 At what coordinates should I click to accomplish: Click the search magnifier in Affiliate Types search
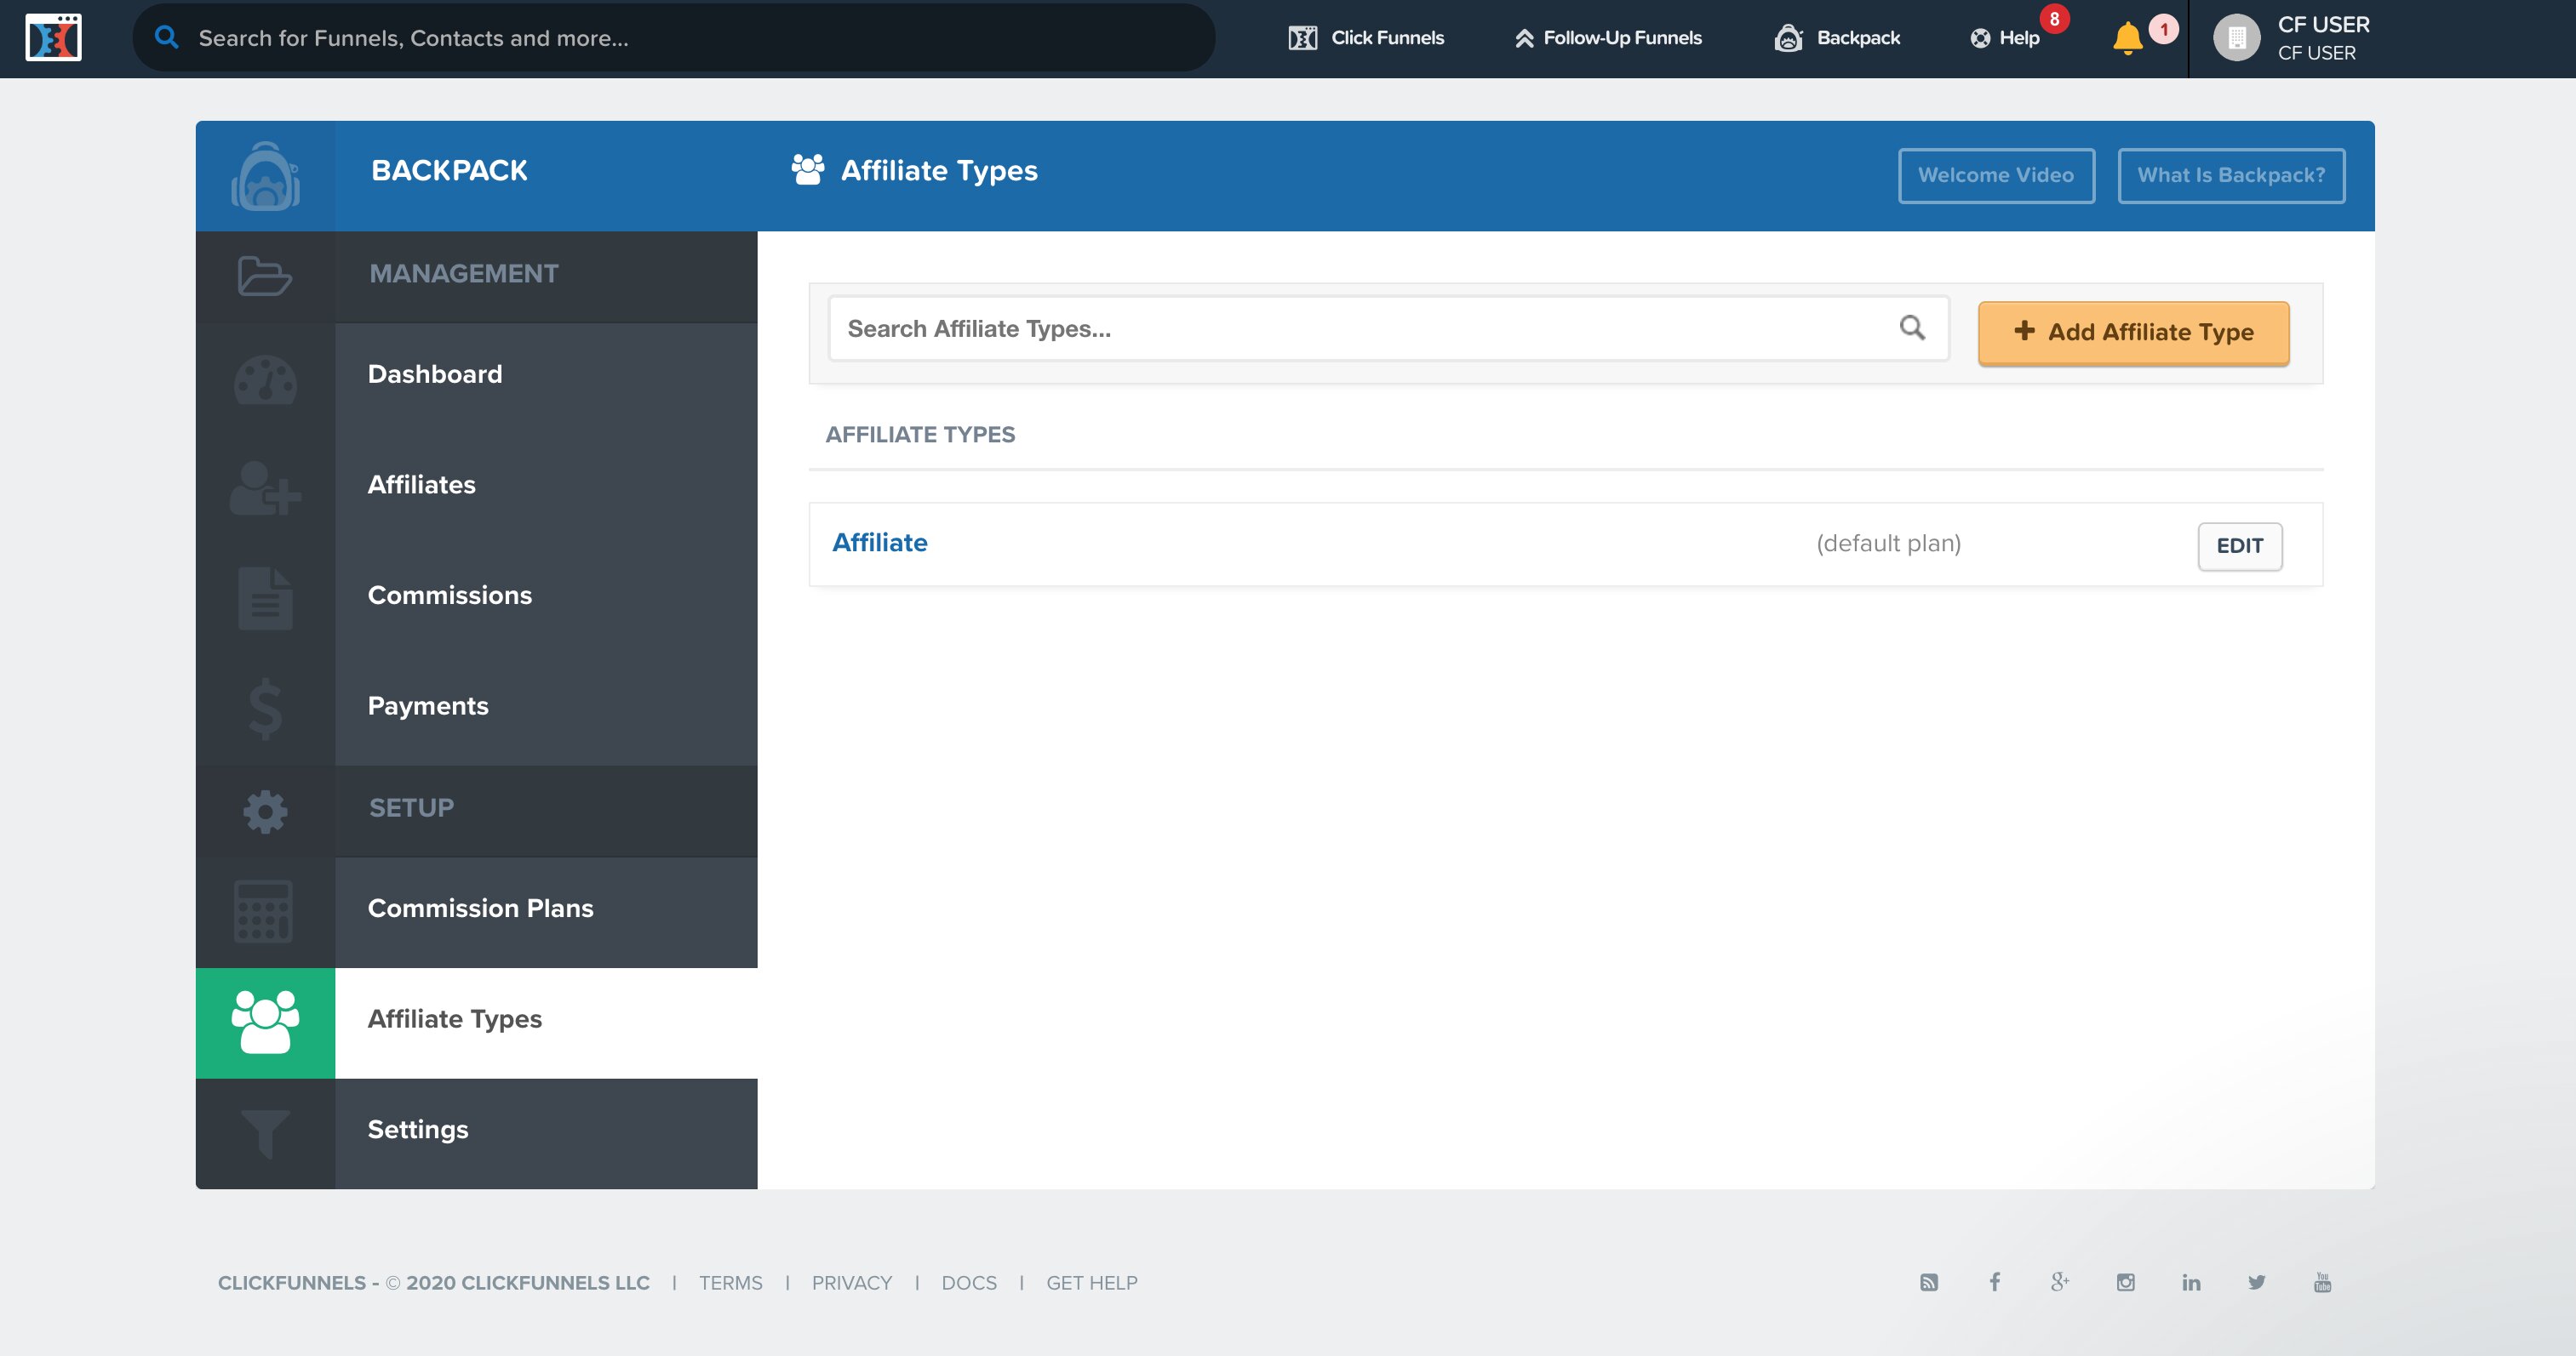tap(1912, 328)
